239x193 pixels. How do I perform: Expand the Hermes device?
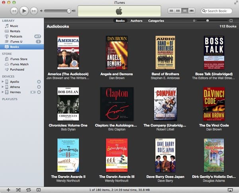coord(3,92)
